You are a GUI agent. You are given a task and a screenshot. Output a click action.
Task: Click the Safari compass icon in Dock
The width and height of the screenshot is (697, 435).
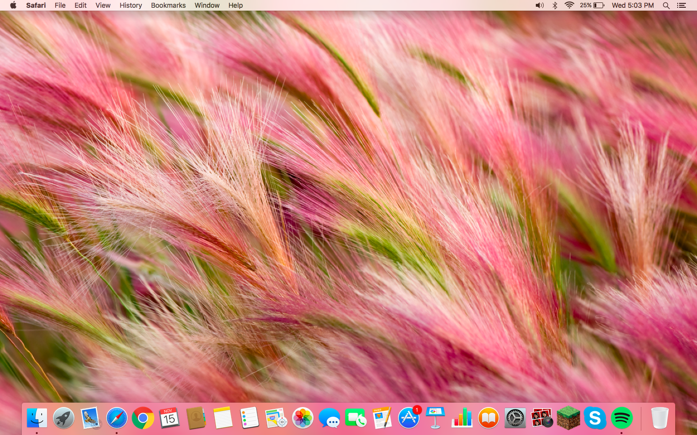pyautogui.click(x=117, y=418)
